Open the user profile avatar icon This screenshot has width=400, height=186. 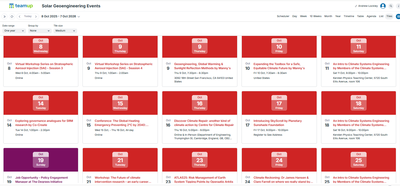pyautogui.click(x=383, y=6)
